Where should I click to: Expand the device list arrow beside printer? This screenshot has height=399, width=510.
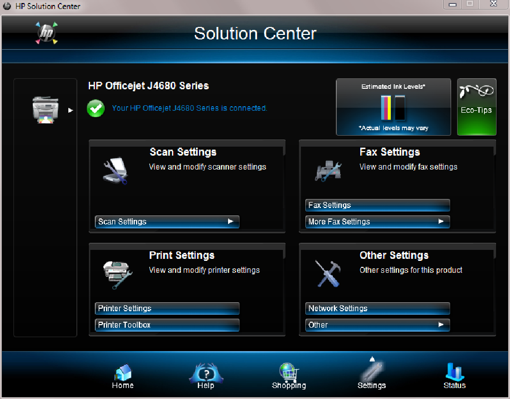point(70,110)
